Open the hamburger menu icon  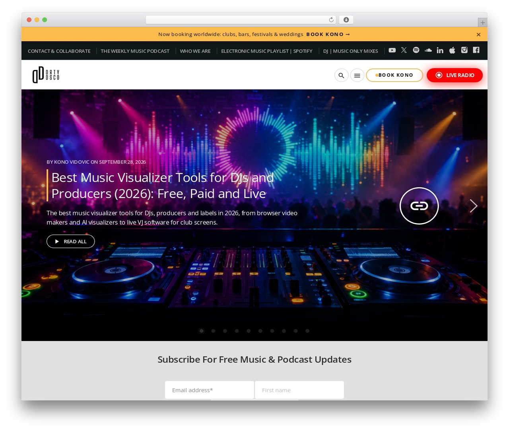click(x=357, y=75)
